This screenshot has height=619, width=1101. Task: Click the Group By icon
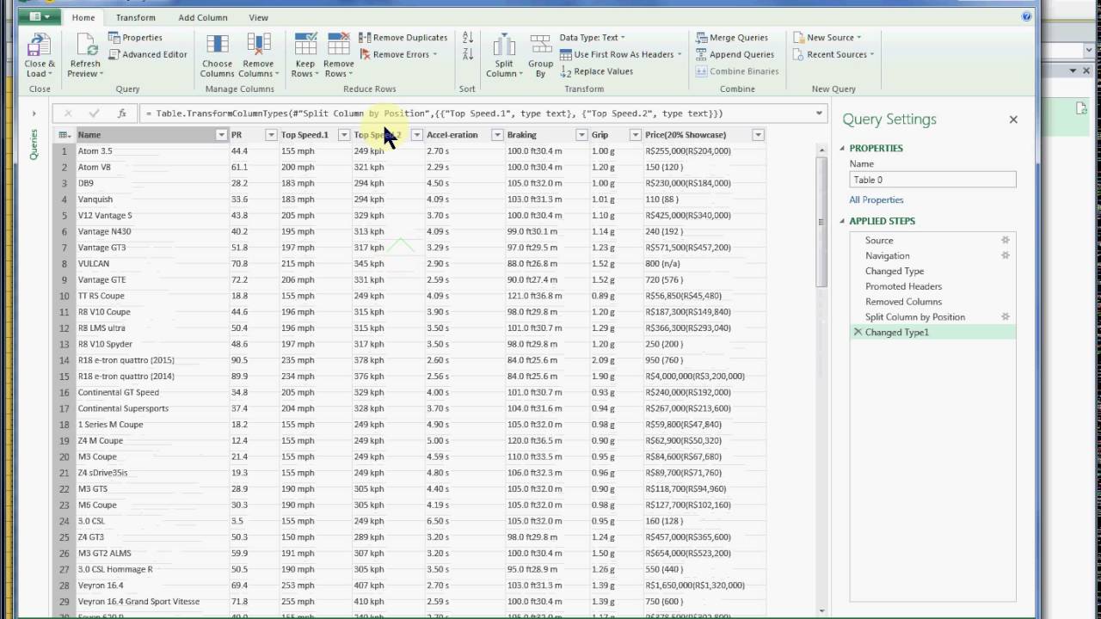coord(541,45)
